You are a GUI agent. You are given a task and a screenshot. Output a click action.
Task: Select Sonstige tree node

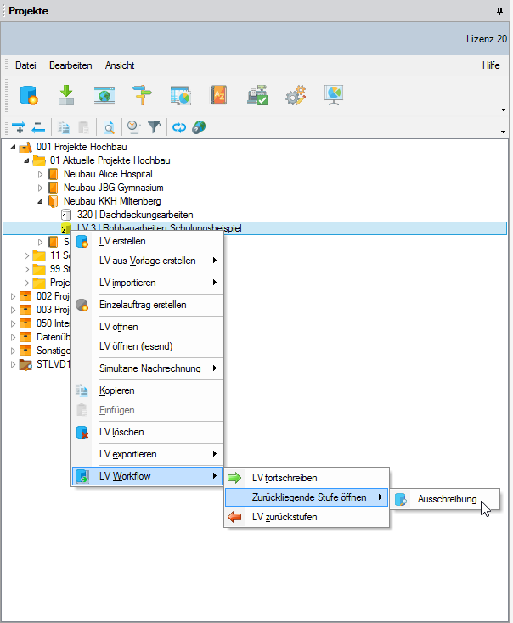tap(54, 351)
